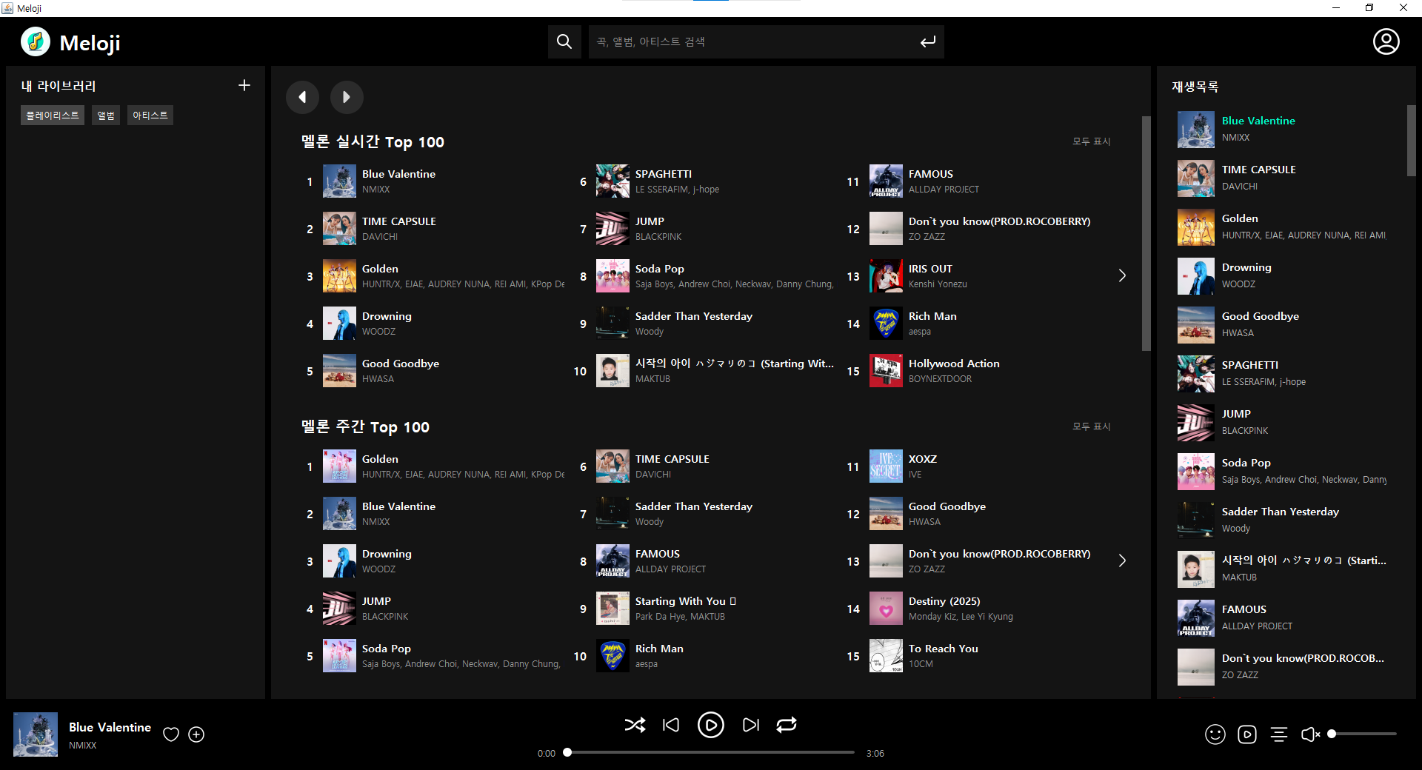Adjust the volume slider
The height and width of the screenshot is (770, 1422).
tap(1363, 734)
